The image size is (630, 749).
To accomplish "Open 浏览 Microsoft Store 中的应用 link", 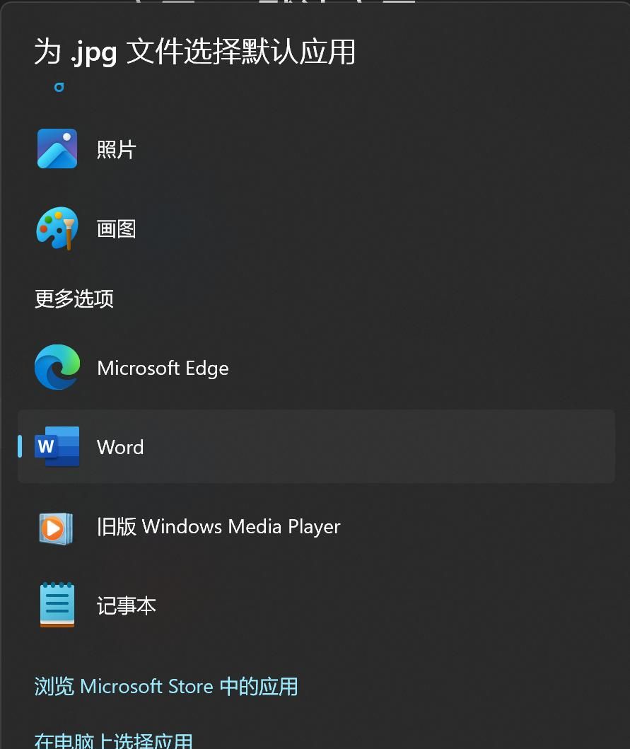I will 166,686.
